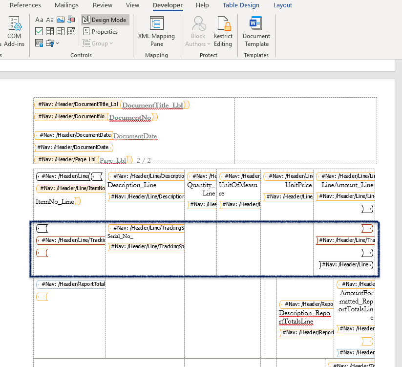This screenshot has width=402, height=367.
Task: Click Description_Line text in table
Action: click(x=132, y=185)
